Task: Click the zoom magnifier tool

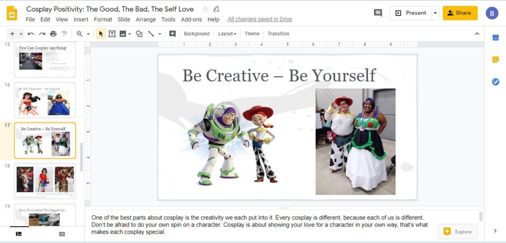Action: tap(80, 34)
